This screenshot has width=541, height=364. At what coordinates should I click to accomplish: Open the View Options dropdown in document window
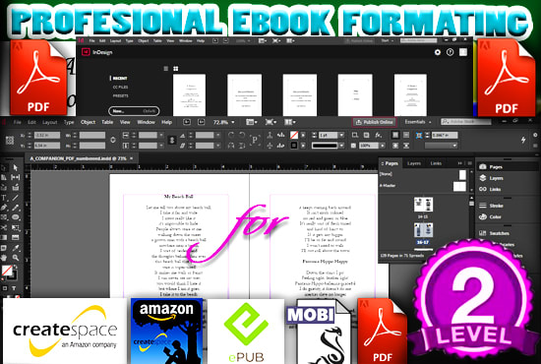252,122
